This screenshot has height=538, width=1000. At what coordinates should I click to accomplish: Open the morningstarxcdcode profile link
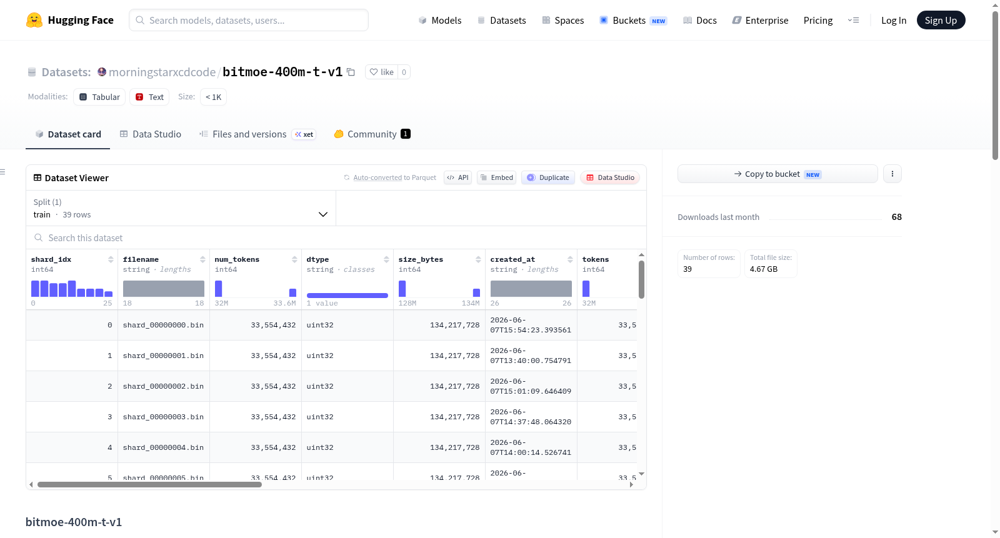162,72
